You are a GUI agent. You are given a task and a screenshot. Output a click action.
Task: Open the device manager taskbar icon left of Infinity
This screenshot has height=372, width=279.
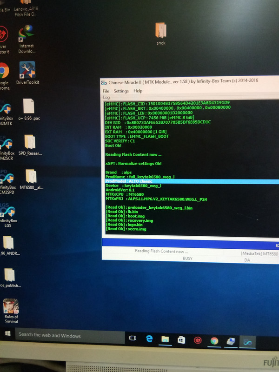pyautogui.click(x=231, y=341)
